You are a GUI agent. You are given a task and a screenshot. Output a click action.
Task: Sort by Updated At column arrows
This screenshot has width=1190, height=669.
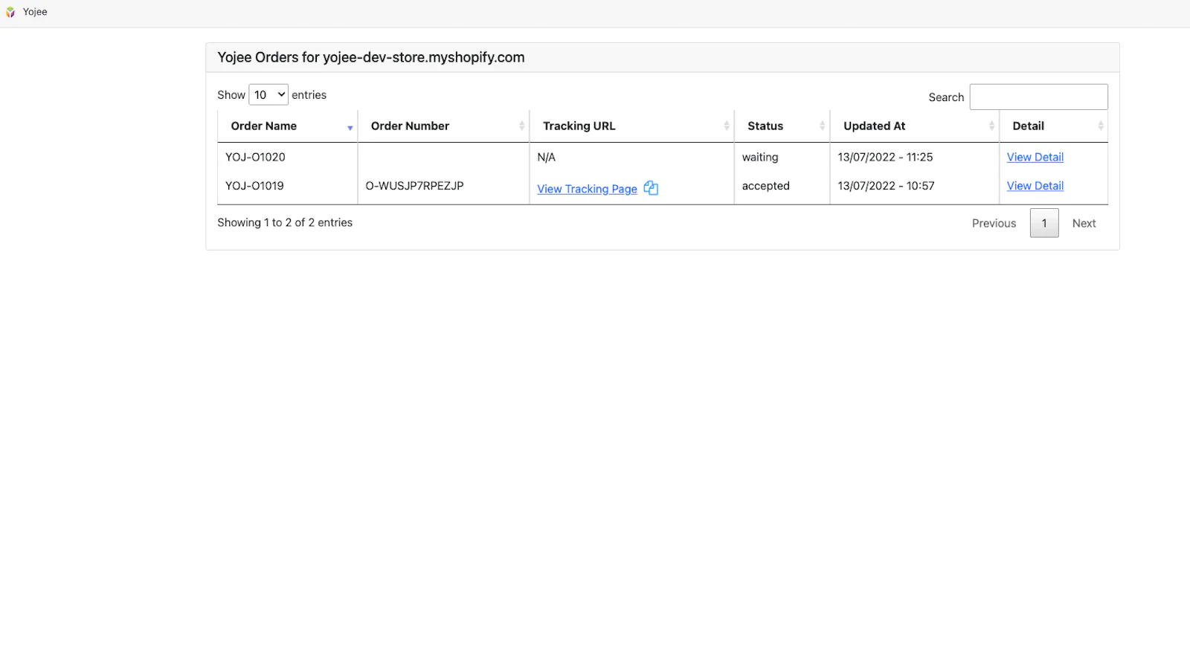tap(991, 126)
